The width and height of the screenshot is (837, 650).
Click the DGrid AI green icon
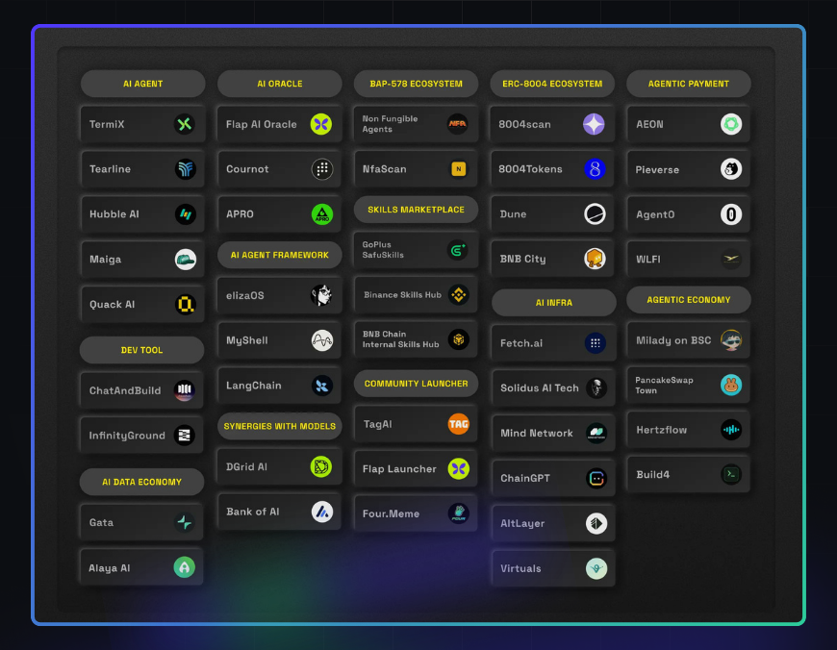[320, 467]
